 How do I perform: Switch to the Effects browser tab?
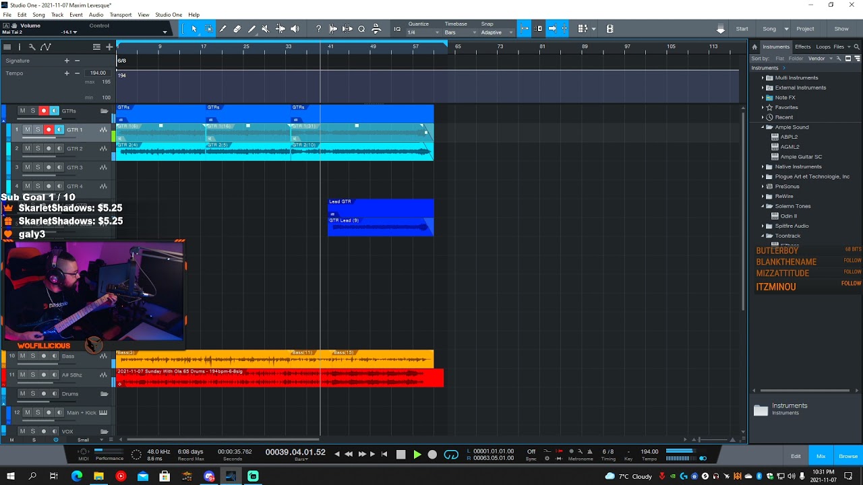point(802,46)
